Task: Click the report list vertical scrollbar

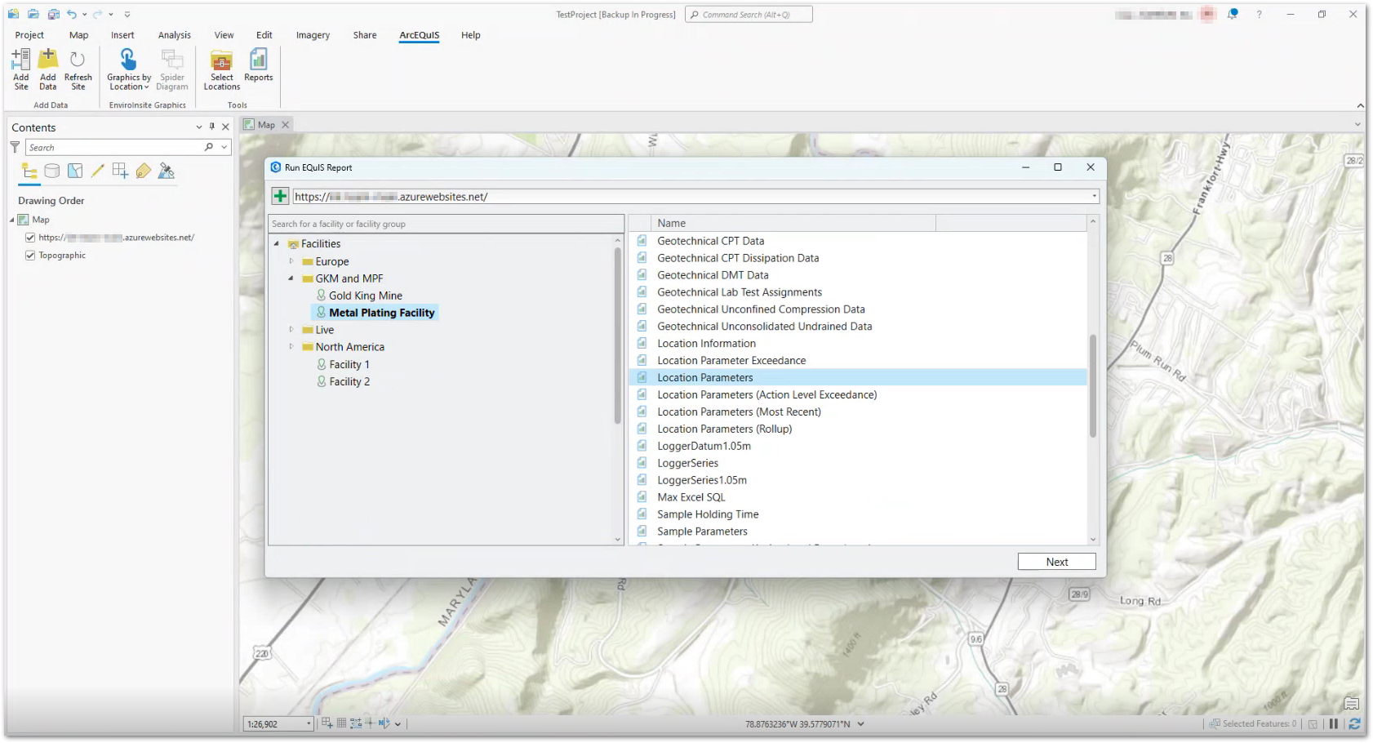Action: 1093,386
